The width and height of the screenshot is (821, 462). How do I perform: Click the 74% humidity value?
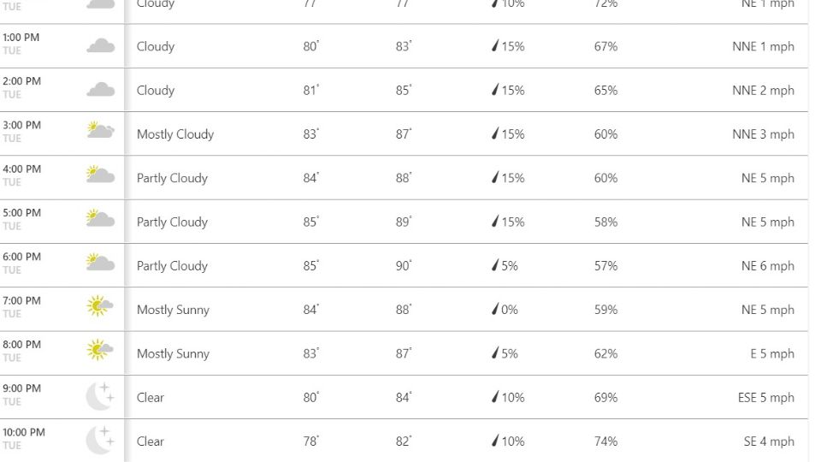[x=605, y=441]
